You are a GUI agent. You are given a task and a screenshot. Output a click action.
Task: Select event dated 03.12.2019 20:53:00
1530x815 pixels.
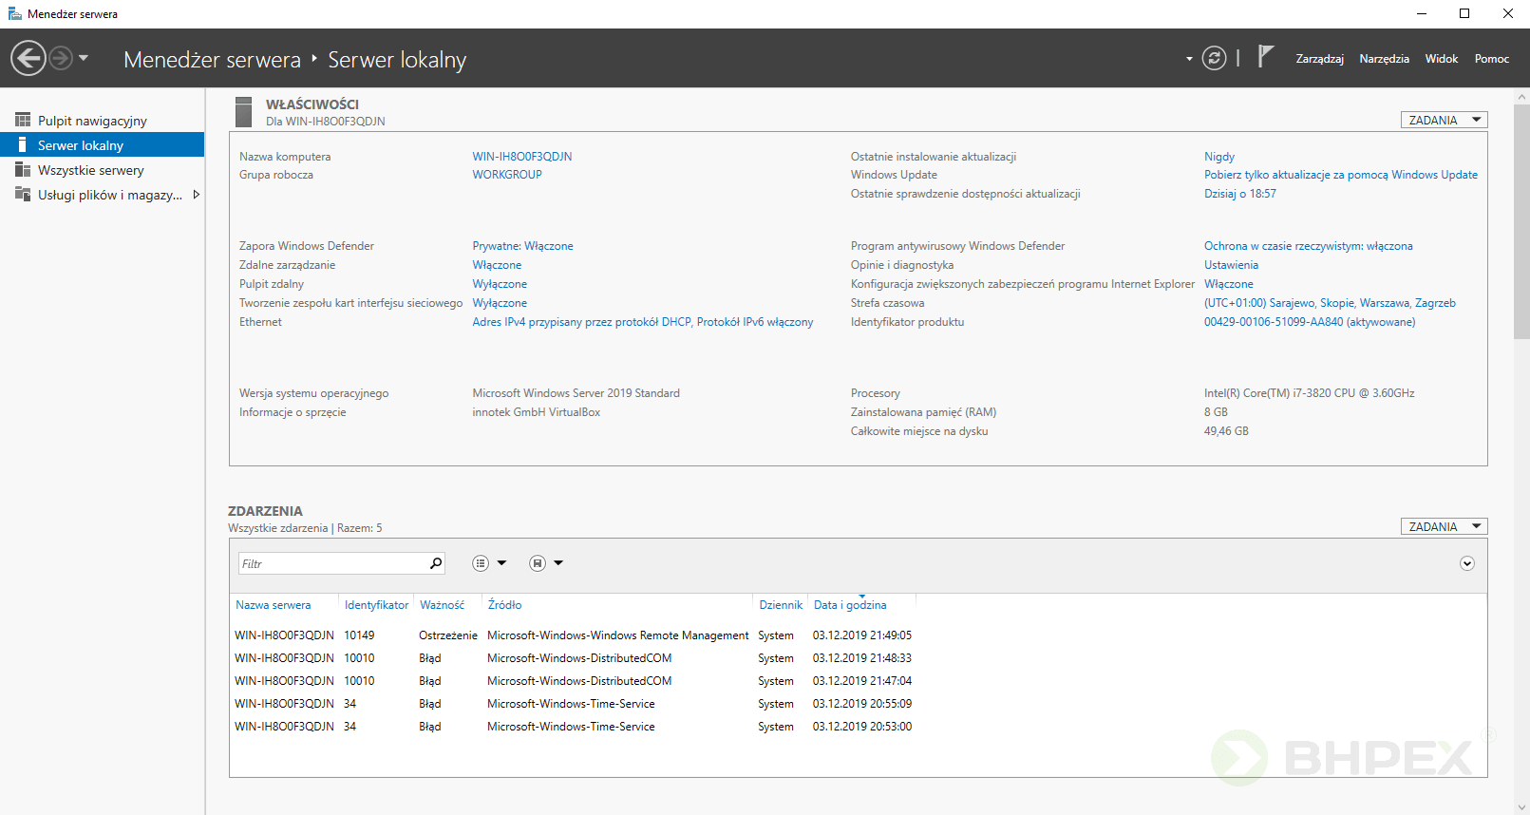(858, 727)
